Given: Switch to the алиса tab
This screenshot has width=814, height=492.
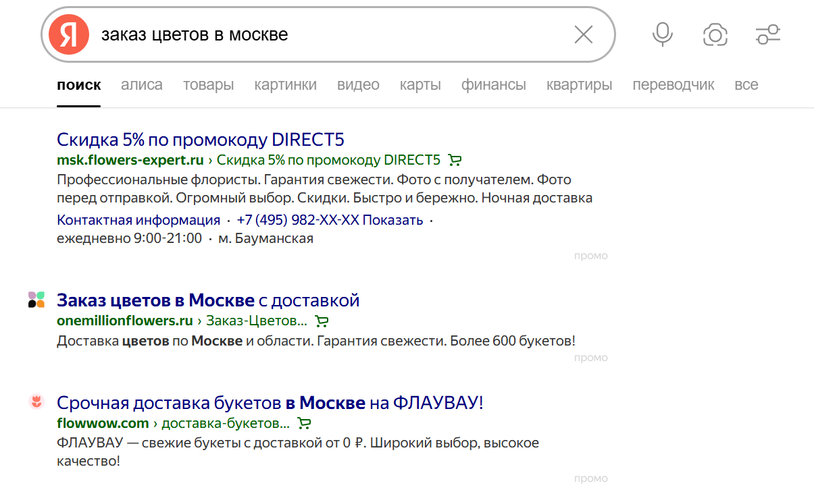Looking at the screenshot, I should tap(141, 84).
